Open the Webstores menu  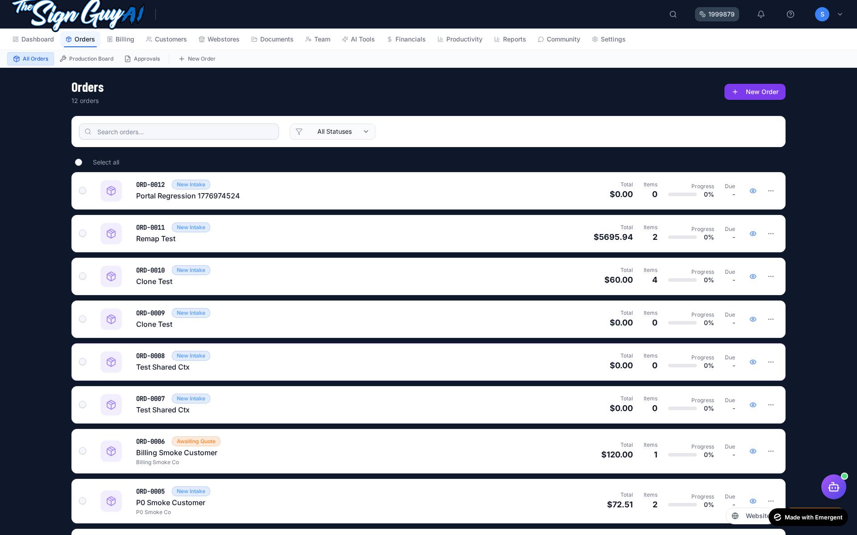pos(219,39)
